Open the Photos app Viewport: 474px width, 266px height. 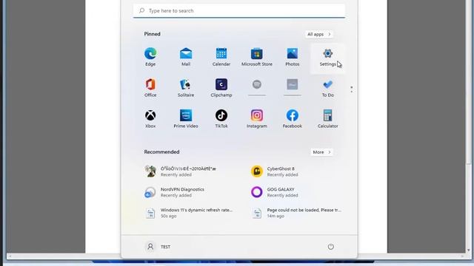click(293, 57)
